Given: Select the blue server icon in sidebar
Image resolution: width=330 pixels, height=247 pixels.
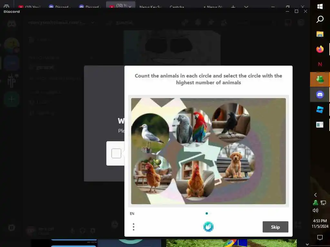Looking at the screenshot, I should point(12,63).
